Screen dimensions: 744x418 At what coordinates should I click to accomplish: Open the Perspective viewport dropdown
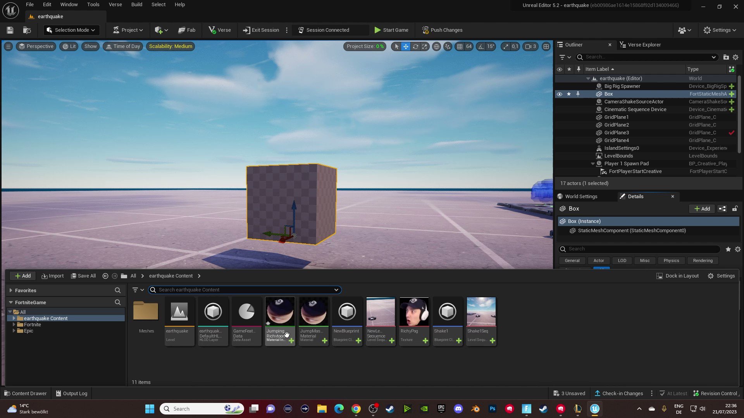click(x=36, y=46)
